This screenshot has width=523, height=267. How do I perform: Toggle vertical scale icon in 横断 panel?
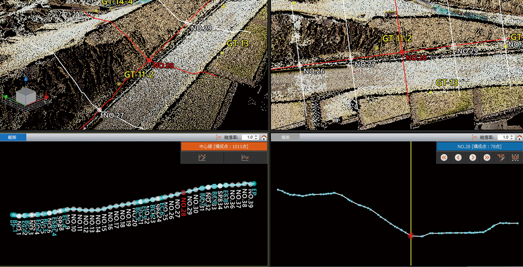coord(474,137)
